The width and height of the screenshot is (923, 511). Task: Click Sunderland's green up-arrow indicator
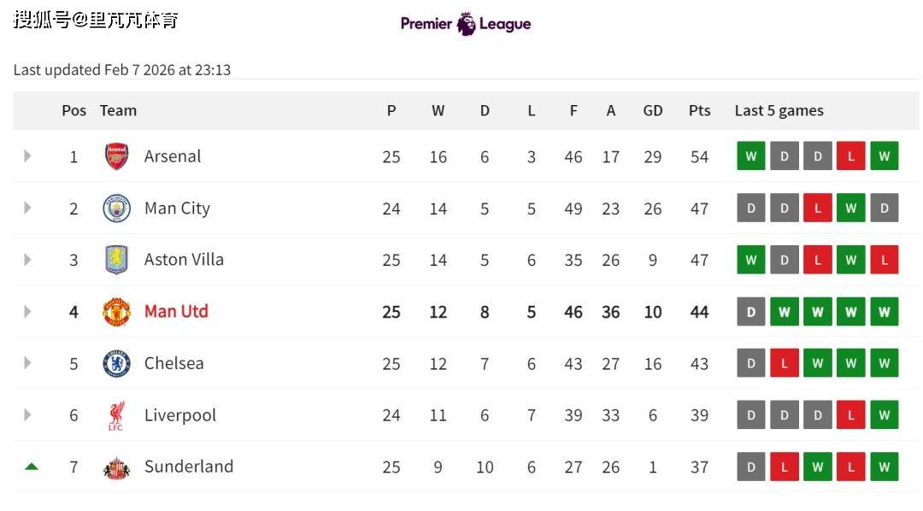point(32,467)
